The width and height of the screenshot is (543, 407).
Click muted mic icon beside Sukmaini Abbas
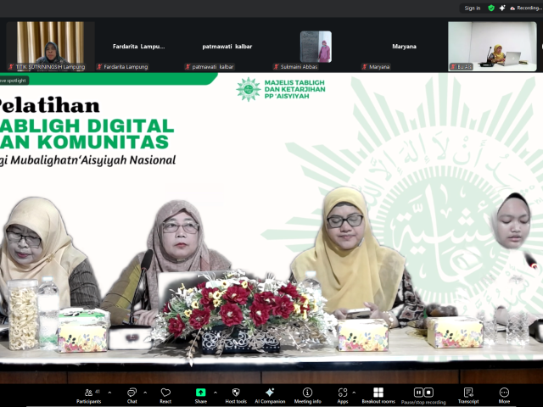277,67
